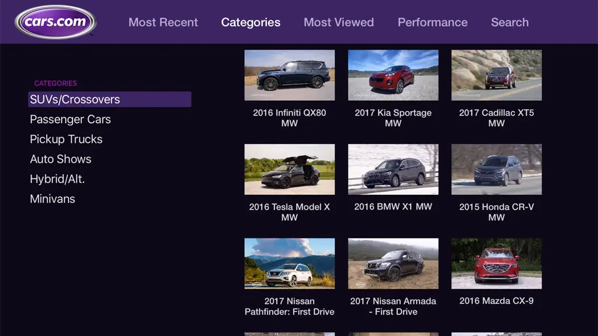This screenshot has height=336, width=598.
Task: Click the '2016 Infiniti QX80 MW' title text
Action: tap(290, 118)
